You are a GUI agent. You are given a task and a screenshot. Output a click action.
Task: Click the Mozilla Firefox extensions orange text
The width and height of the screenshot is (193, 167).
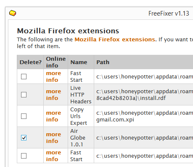click(x=115, y=40)
